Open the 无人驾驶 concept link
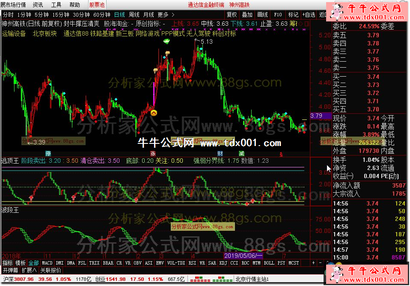Image resolution: width=410 pixels, height=286 pixels. tap(198, 33)
